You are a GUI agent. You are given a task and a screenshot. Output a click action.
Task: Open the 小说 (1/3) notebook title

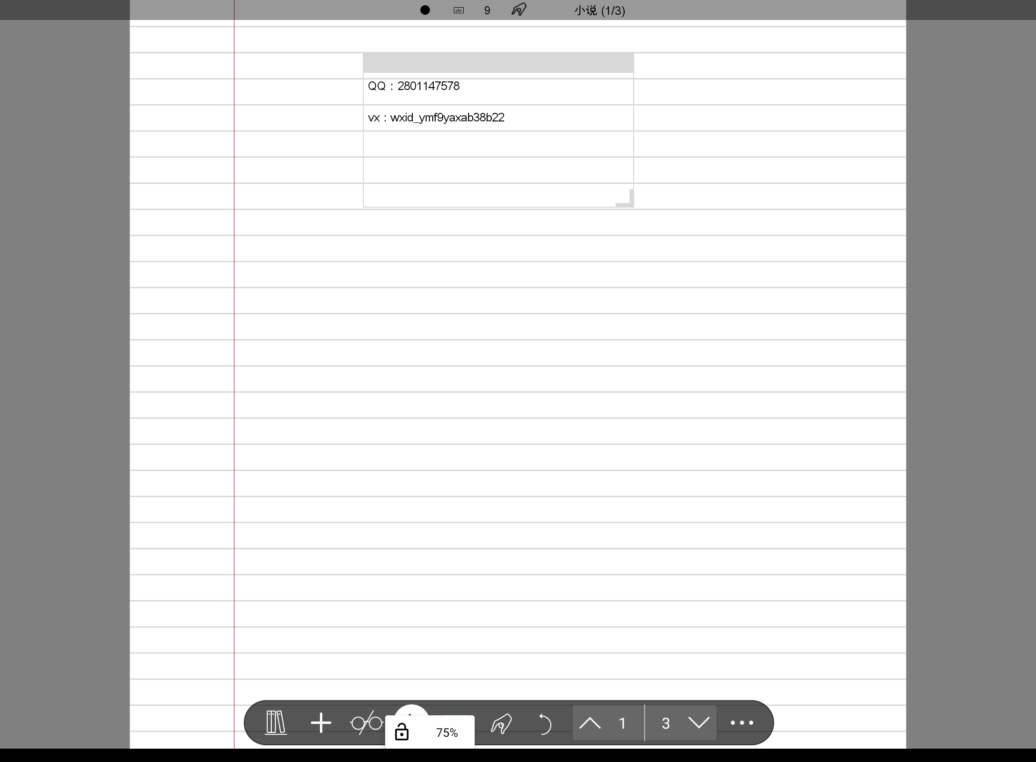tap(599, 10)
